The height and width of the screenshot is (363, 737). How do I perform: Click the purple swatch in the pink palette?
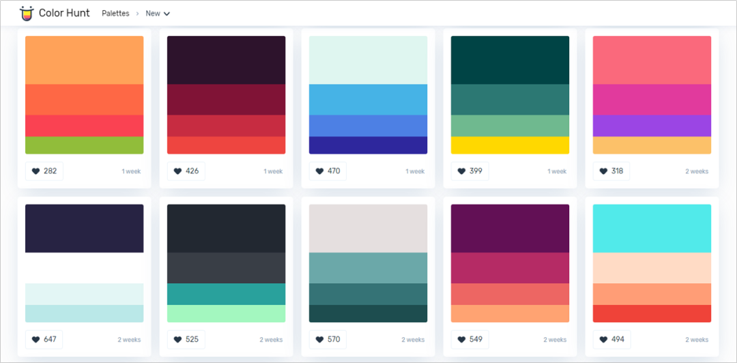click(x=652, y=126)
